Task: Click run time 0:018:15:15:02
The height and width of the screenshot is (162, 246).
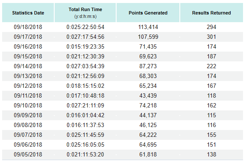Action: point(85,86)
